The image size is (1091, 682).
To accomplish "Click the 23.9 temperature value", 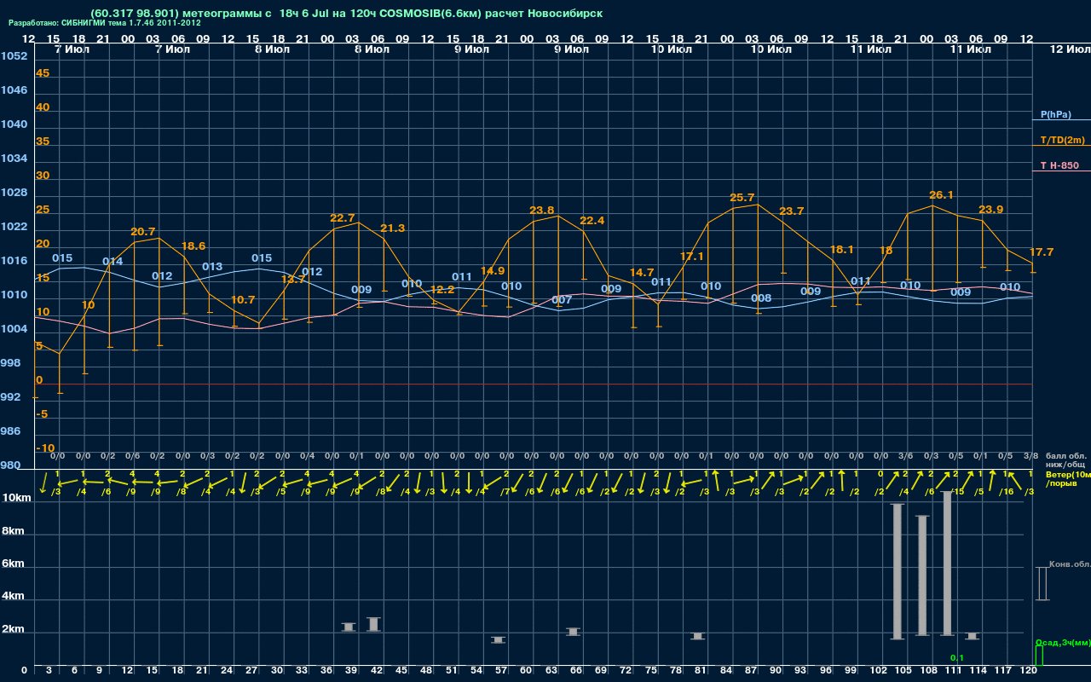I will 991,210.
